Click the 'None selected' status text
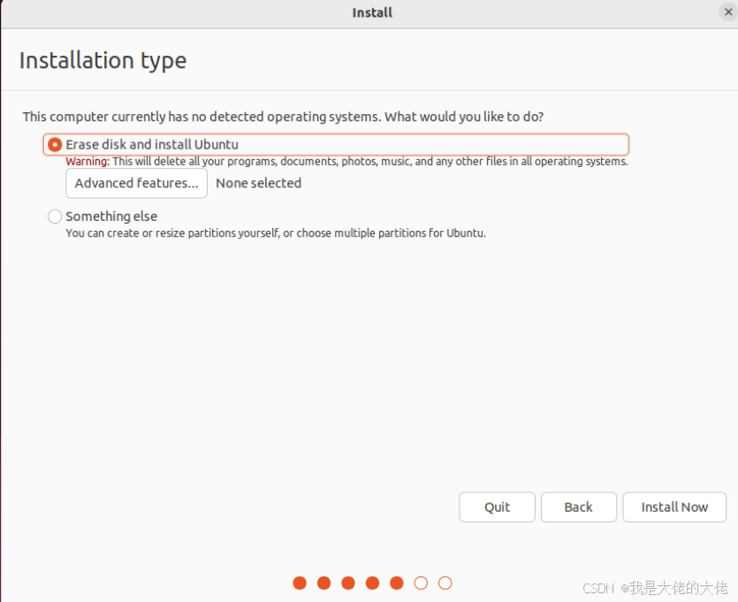This screenshot has height=602, width=738. pos(258,183)
